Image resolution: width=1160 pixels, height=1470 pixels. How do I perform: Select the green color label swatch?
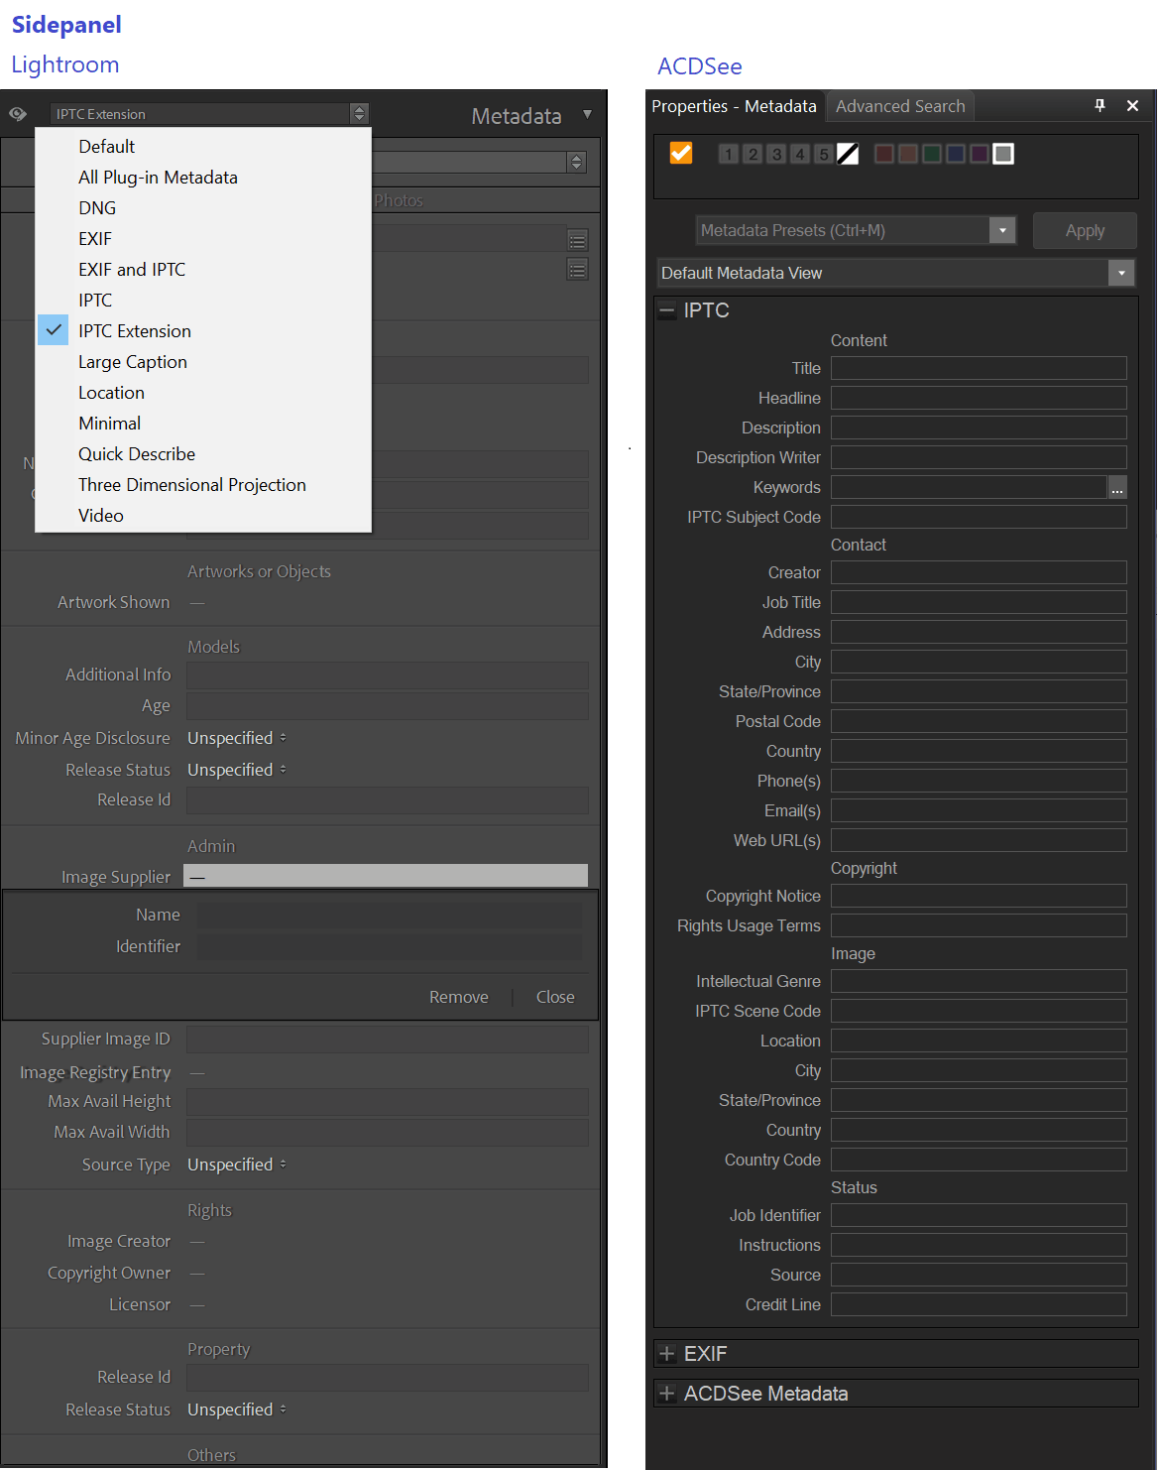(932, 154)
